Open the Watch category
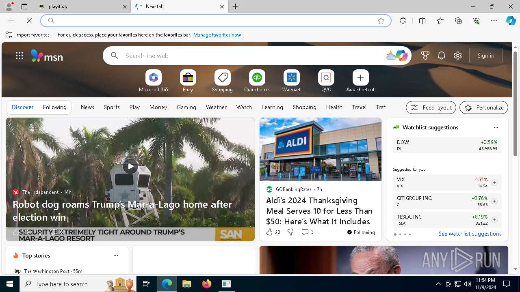Screen dimensions: 520x292 pyautogui.click(x=244, y=107)
